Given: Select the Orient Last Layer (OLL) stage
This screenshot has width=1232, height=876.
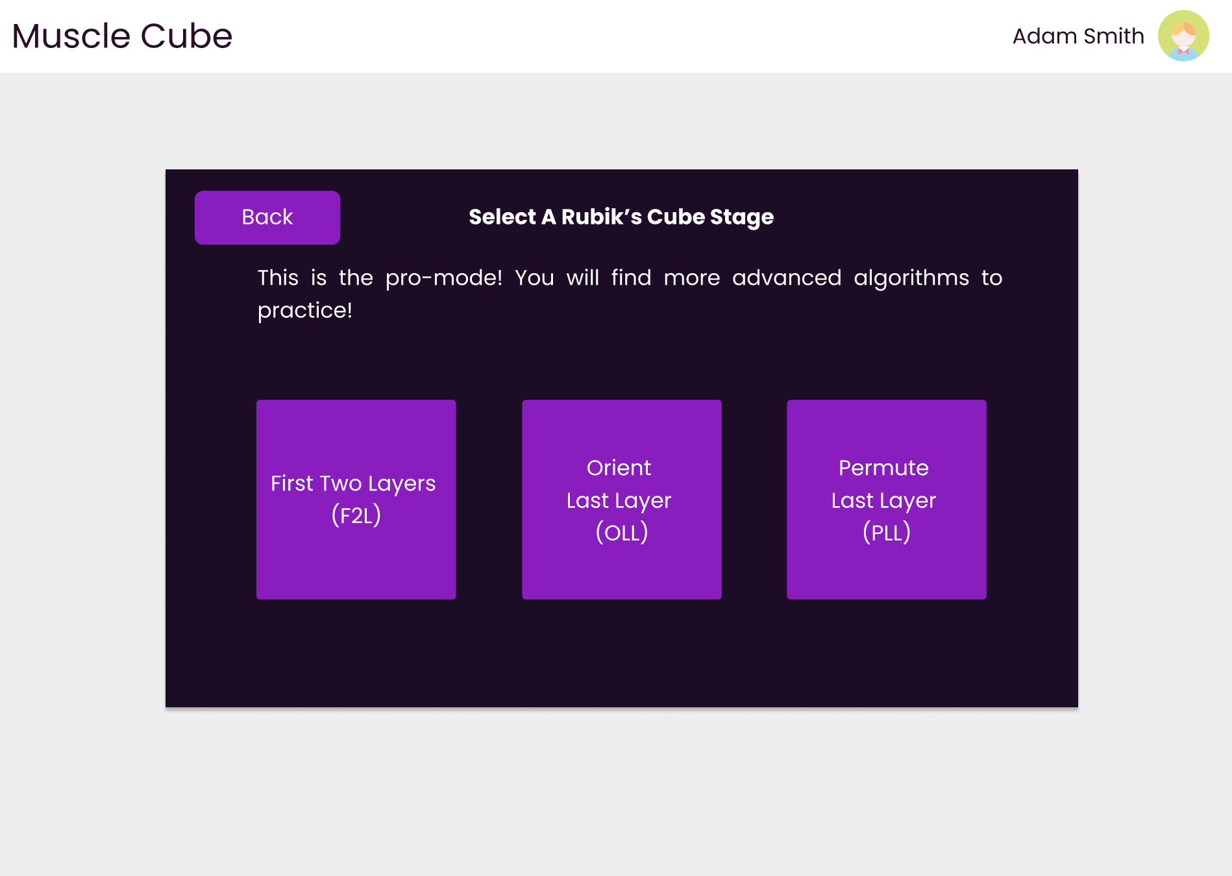Looking at the screenshot, I should pos(621,498).
